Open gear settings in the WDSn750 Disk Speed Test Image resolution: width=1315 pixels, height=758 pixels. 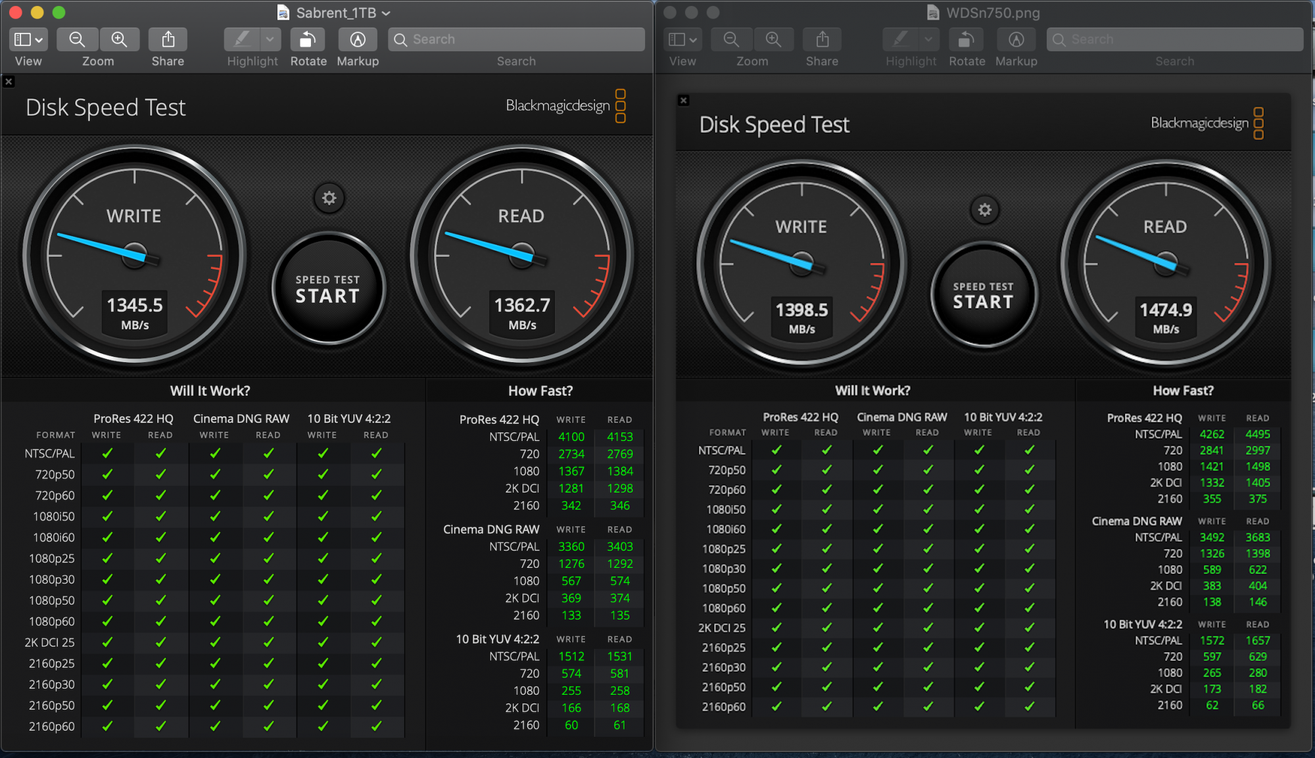click(984, 210)
